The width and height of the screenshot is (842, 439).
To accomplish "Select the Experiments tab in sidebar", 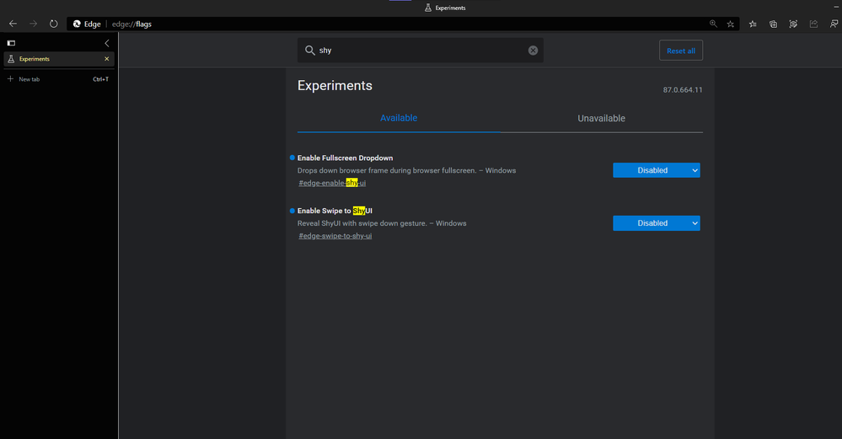I will click(x=59, y=59).
